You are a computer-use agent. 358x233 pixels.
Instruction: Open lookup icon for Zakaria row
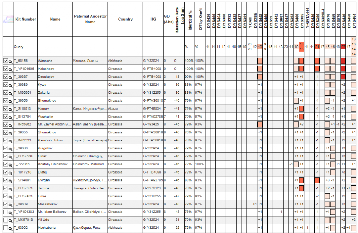point(11,93)
